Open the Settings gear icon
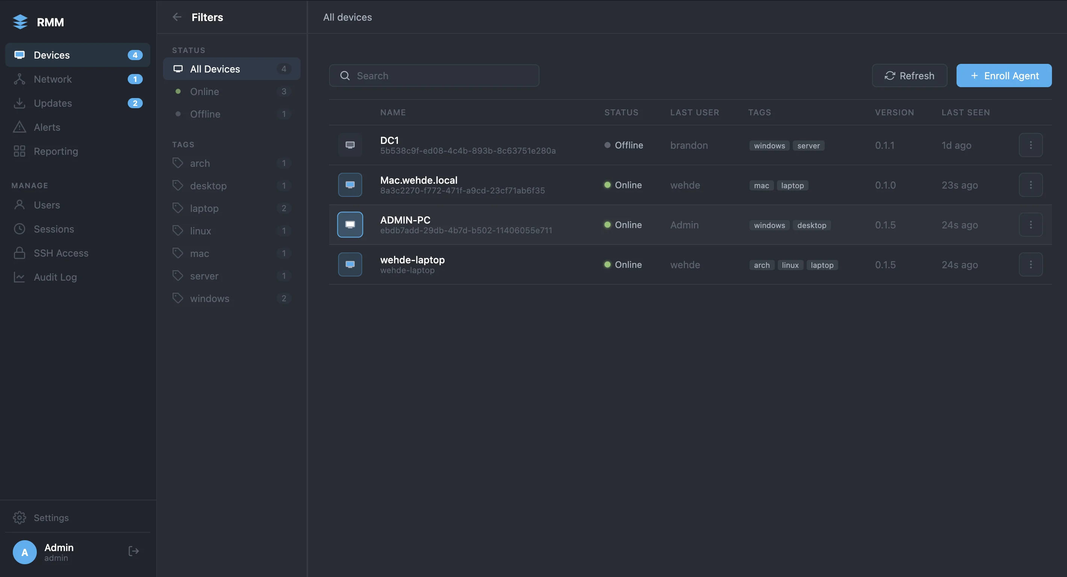Viewport: 1067px width, 577px height. [x=20, y=517]
